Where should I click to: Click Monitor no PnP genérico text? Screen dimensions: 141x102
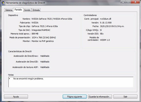pos(43,41)
